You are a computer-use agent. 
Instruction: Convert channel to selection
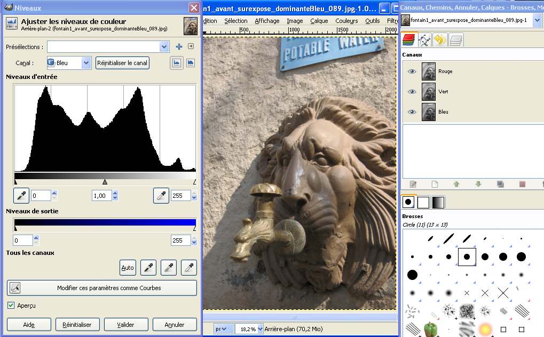pos(522,184)
